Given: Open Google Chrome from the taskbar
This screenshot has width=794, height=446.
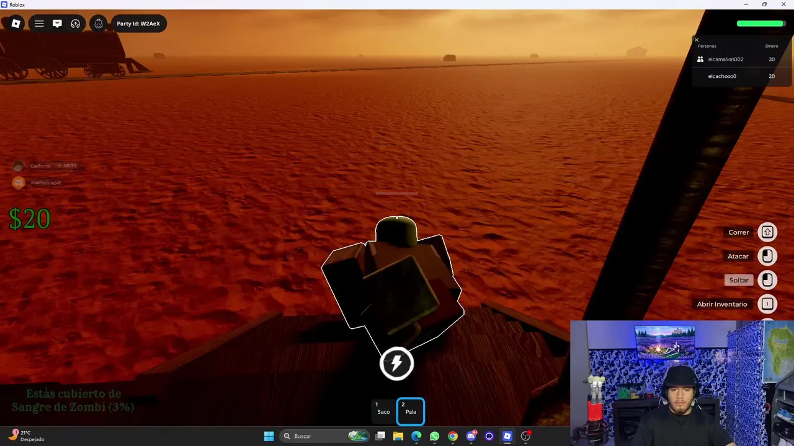Looking at the screenshot, I should pyautogui.click(x=453, y=436).
